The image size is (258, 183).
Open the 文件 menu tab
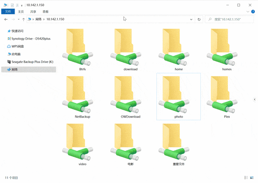(8, 12)
